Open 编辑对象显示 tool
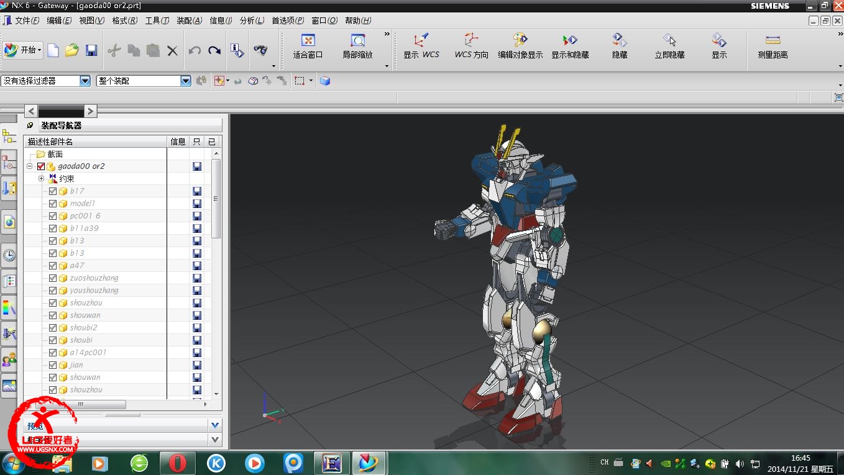The image size is (844, 475). pyautogui.click(x=520, y=47)
